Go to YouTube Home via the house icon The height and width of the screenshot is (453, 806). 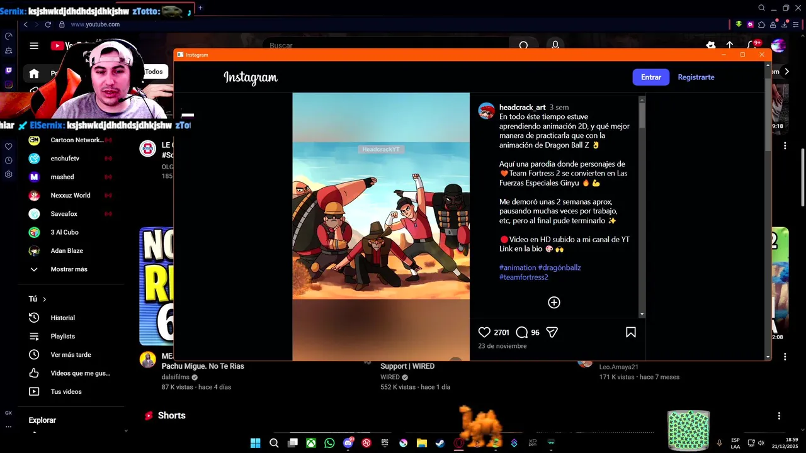(x=34, y=73)
